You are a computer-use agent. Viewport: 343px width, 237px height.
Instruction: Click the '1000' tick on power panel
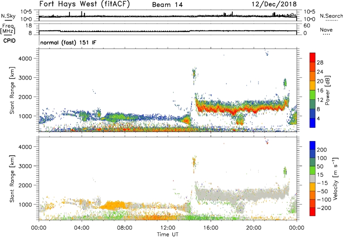(x=25, y=116)
